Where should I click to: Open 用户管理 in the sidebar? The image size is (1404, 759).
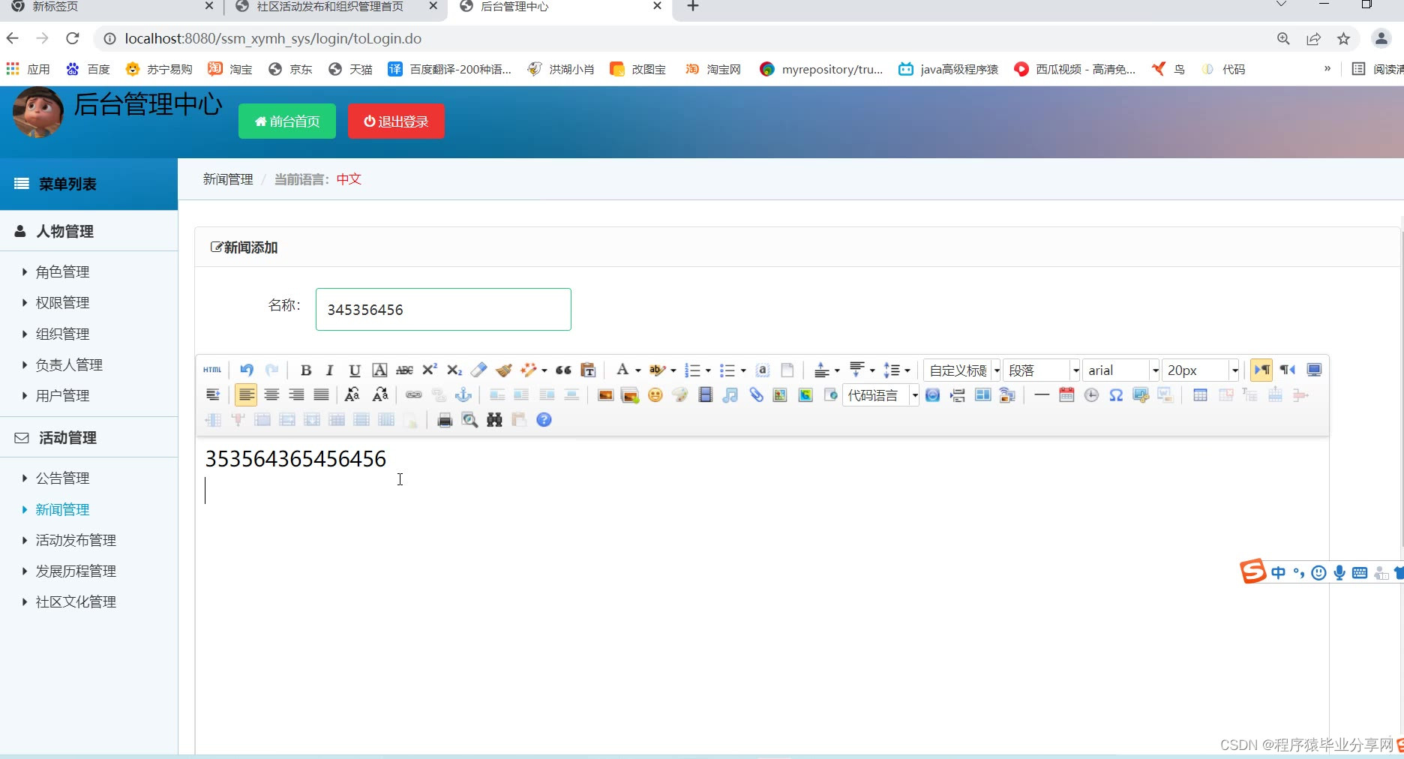(x=62, y=396)
